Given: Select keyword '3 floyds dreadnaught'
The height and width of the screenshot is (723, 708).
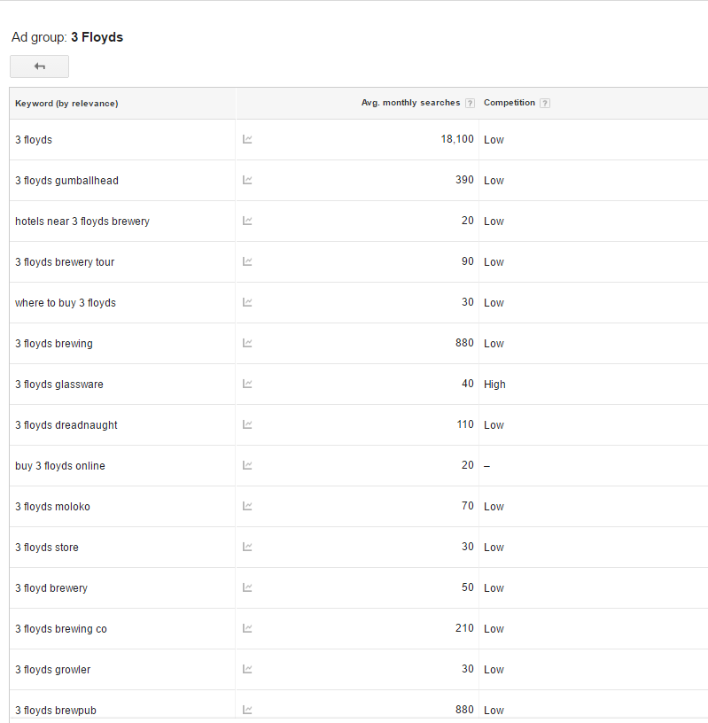Looking at the screenshot, I should click(x=66, y=425).
